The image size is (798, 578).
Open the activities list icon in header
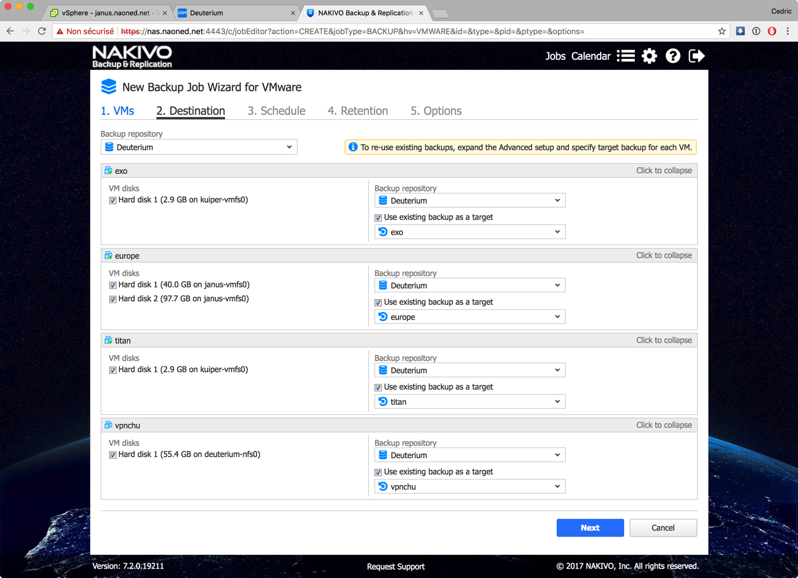pos(625,56)
